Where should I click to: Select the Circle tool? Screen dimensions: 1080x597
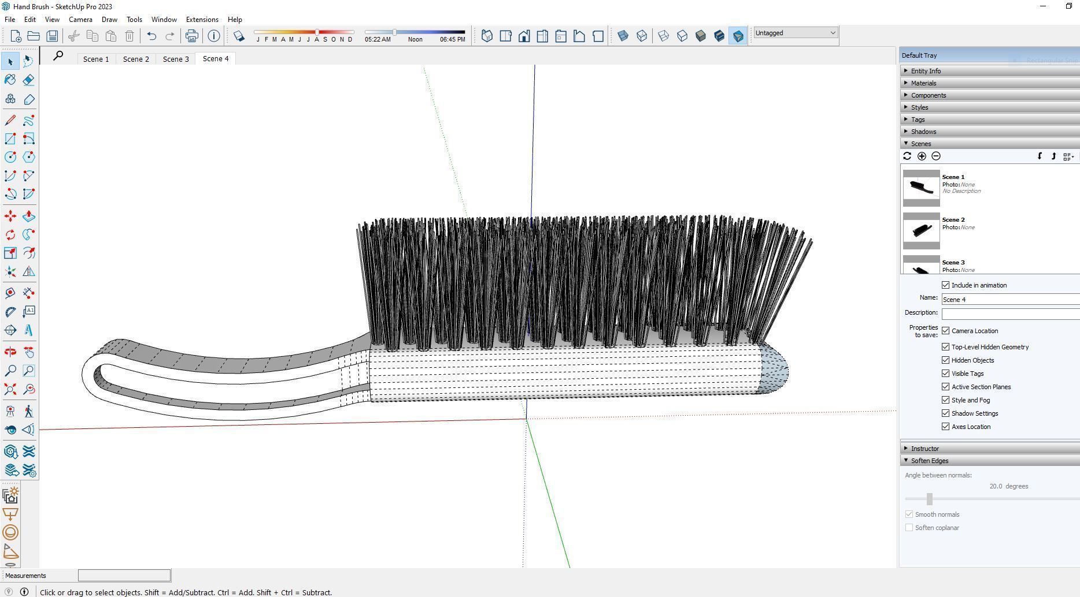10,157
